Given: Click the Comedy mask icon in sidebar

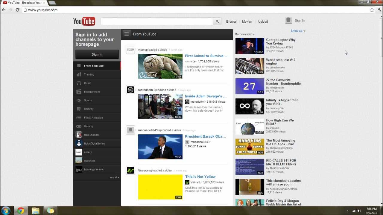Looking at the screenshot, I should click(79, 109).
